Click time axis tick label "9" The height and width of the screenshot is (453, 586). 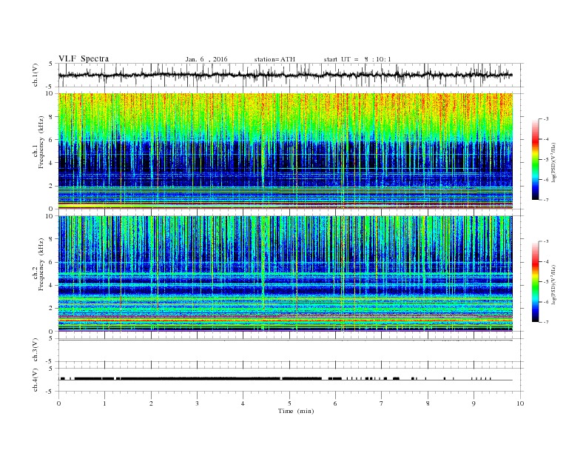[x=474, y=403]
